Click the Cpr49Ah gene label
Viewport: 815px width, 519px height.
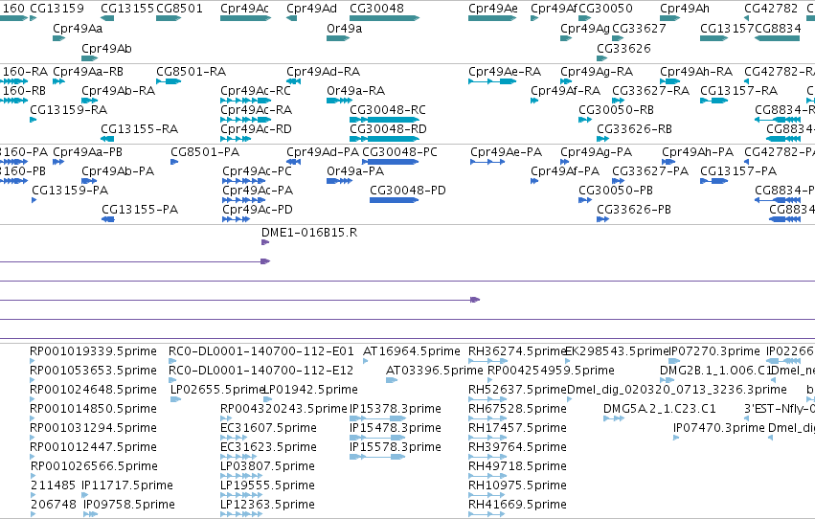tap(685, 9)
